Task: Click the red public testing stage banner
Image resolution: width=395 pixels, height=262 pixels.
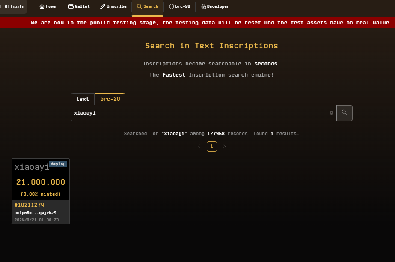Action: 198,23
